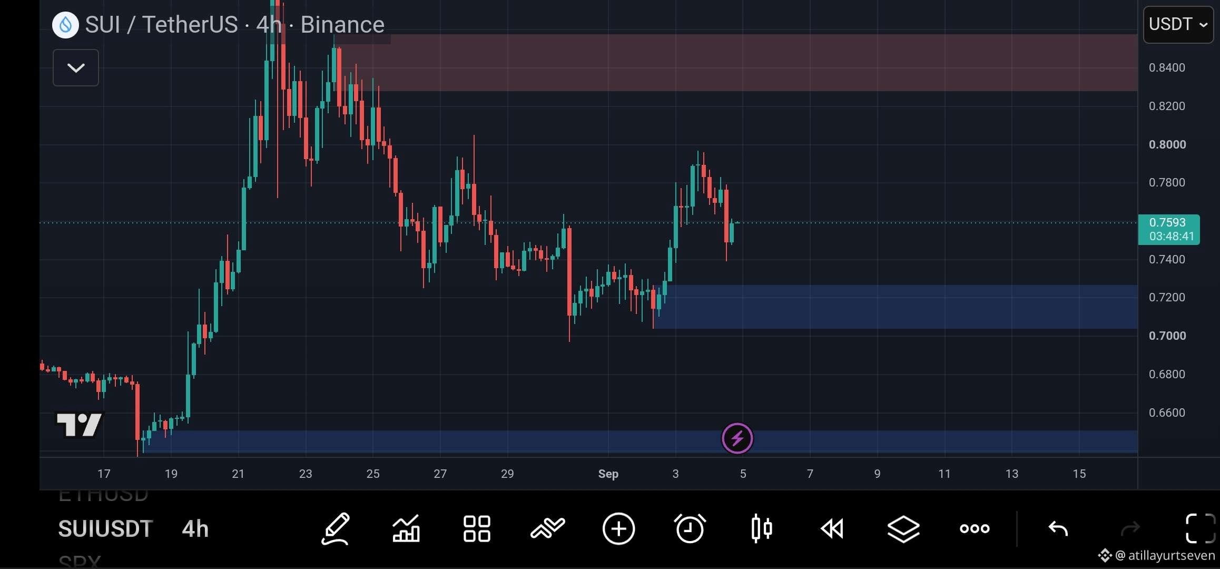This screenshot has height=569, width=1220.
Task: Open the object tree layers icon
Action: (903, 528)
